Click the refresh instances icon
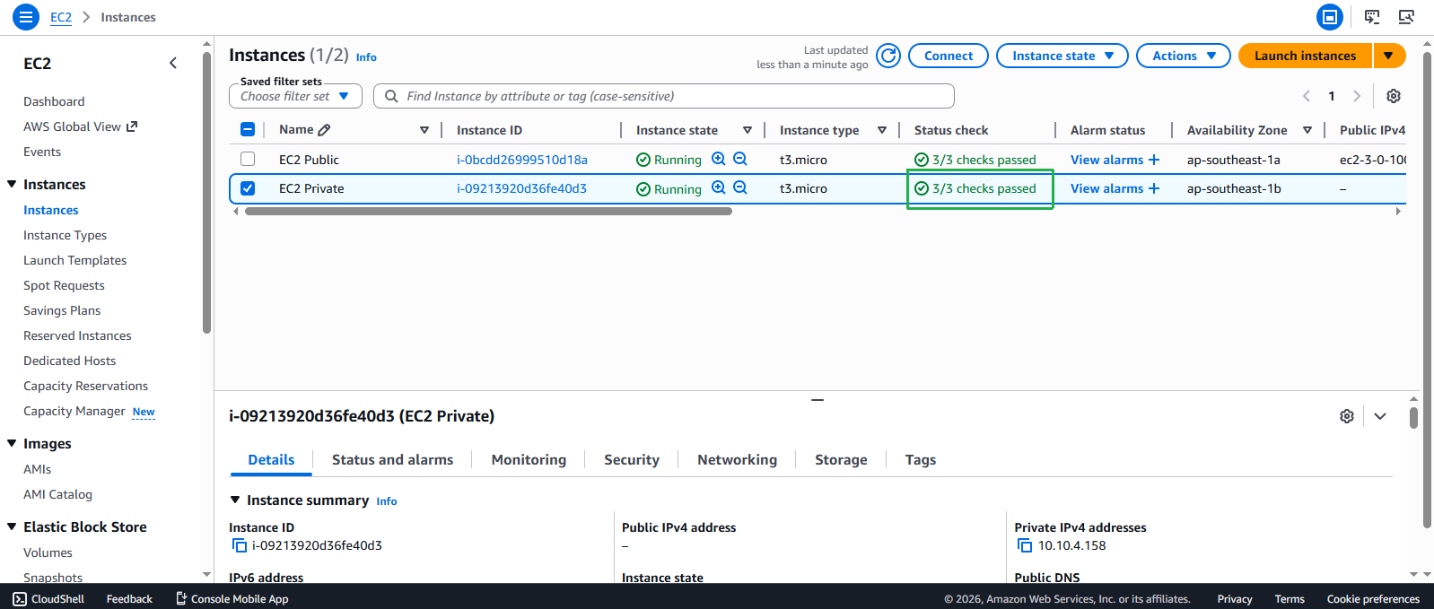1434x609 pixels. (888, 56)
